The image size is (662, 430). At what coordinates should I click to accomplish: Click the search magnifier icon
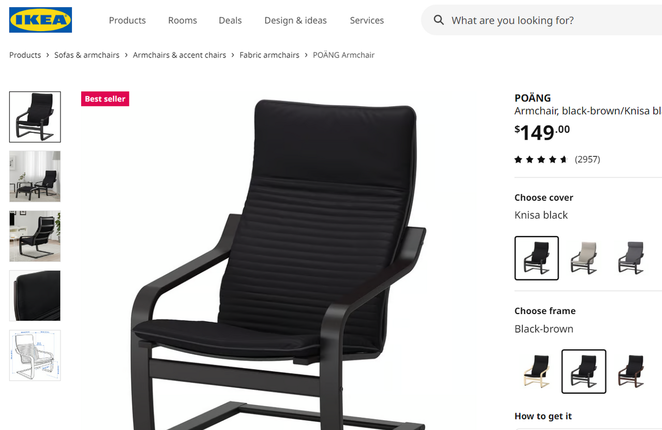439,20
